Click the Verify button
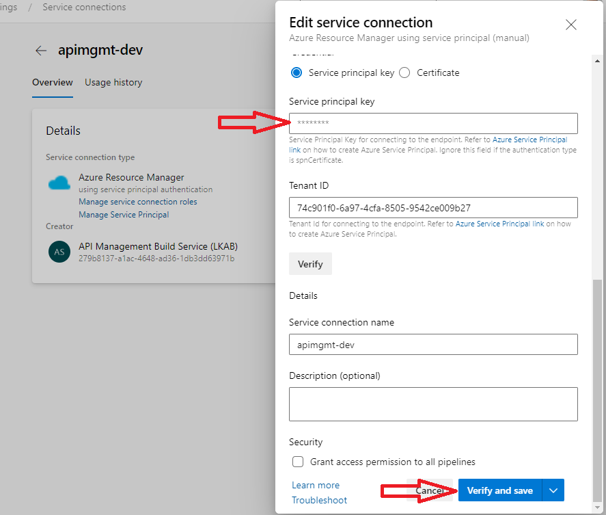Screen dimensions: 606x515 (310, 263)
